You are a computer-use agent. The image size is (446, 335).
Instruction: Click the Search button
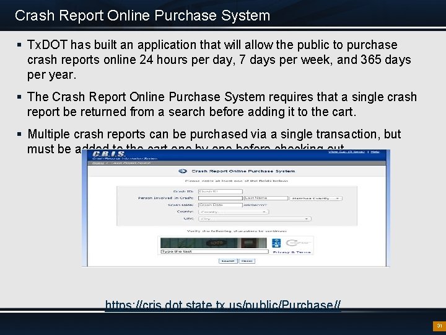tap(228, 261)
